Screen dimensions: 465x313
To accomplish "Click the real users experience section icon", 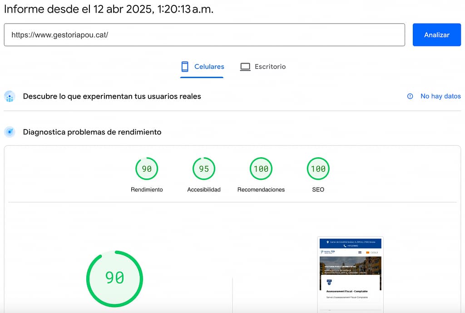I will pos(10,96).
